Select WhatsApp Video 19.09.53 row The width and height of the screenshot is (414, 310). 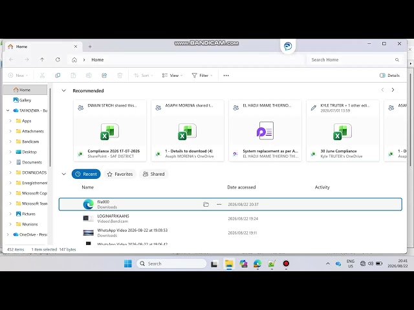230,232
